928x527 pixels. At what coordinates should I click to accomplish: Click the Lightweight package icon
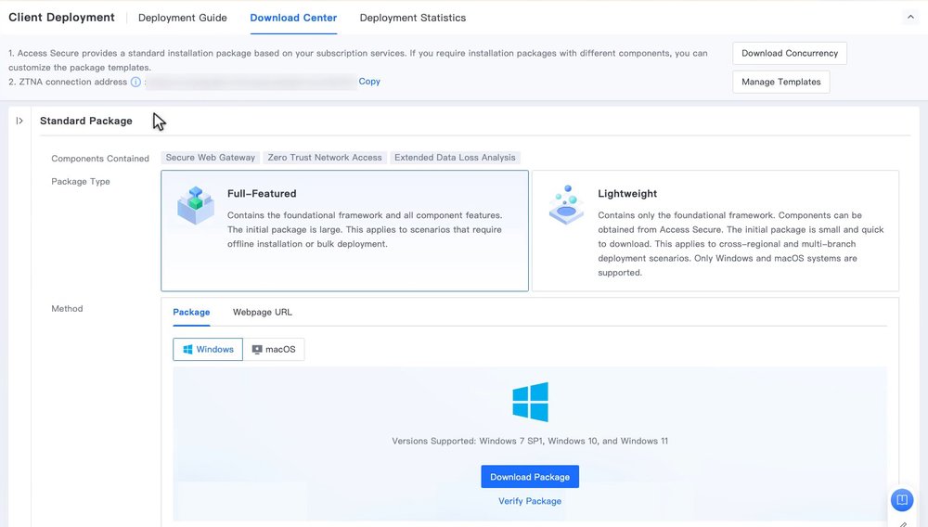566,205
